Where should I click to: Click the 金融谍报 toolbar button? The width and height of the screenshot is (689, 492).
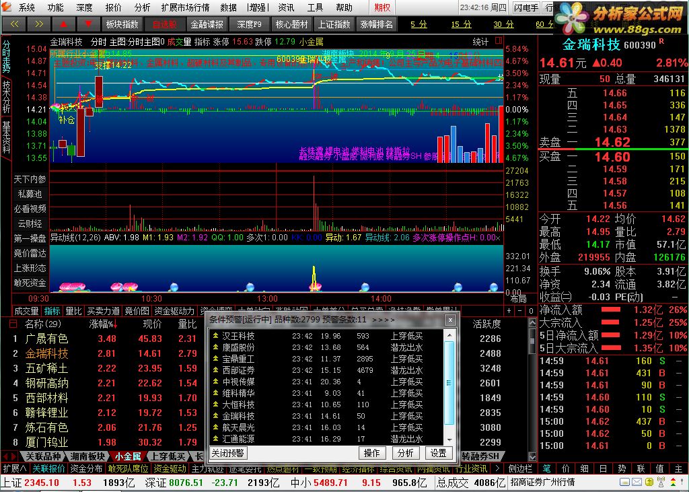tap(207, 24)
